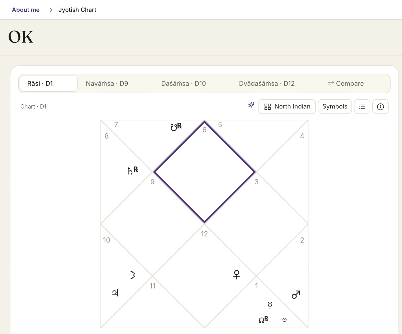Click the Sun symbol
Image resolution: width=402 pixels, height=334 pixels.
coord(284,320)
